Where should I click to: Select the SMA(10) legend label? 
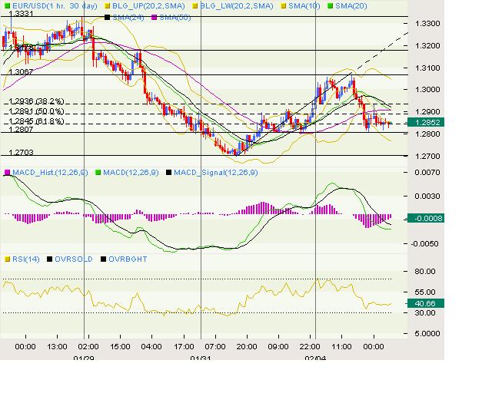[304, 6]
